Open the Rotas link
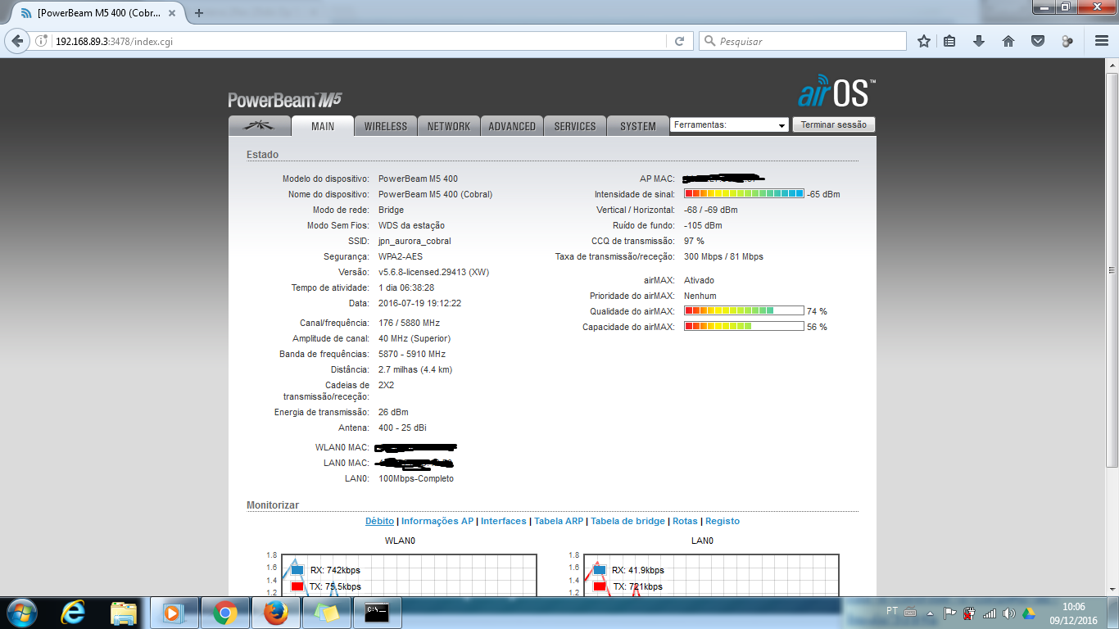Image resolution: width=1119 pixels, height=629 pixels. [685, 521]
